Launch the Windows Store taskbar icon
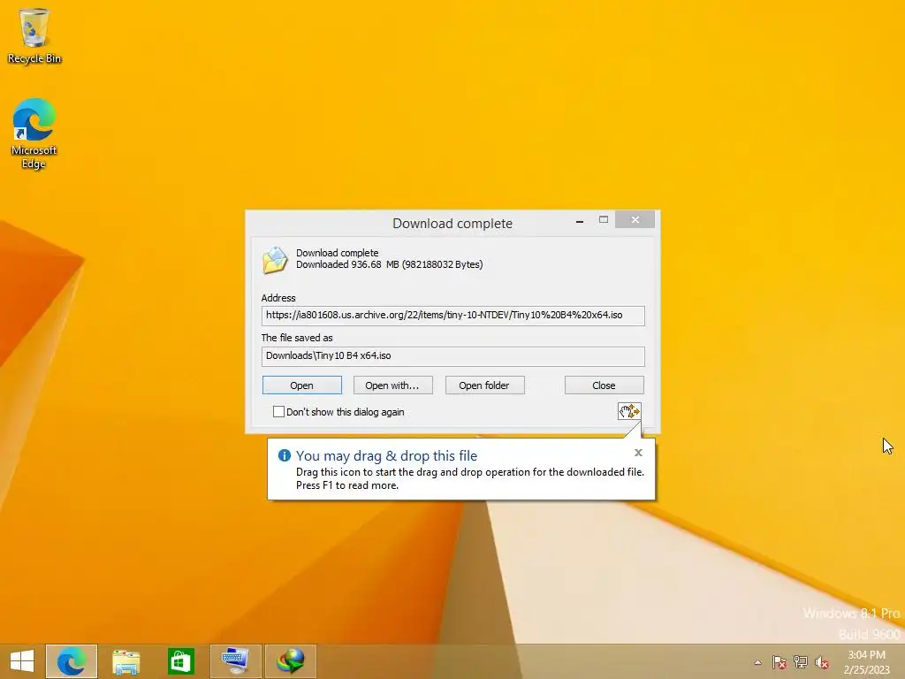Screen dimensions: 905x679 pos(180,661)
